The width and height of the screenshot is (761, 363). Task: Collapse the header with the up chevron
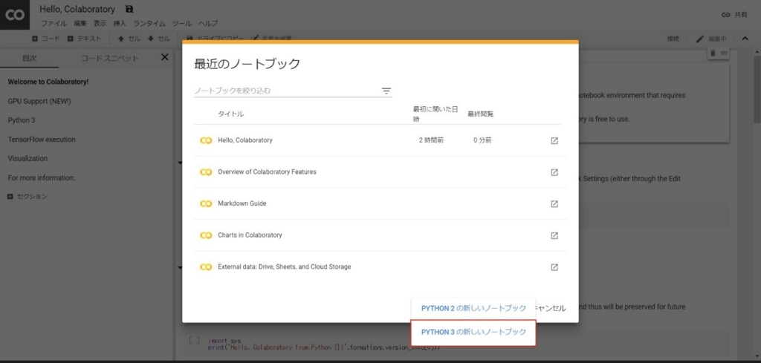pyautogui.click(x=745, y=39)
